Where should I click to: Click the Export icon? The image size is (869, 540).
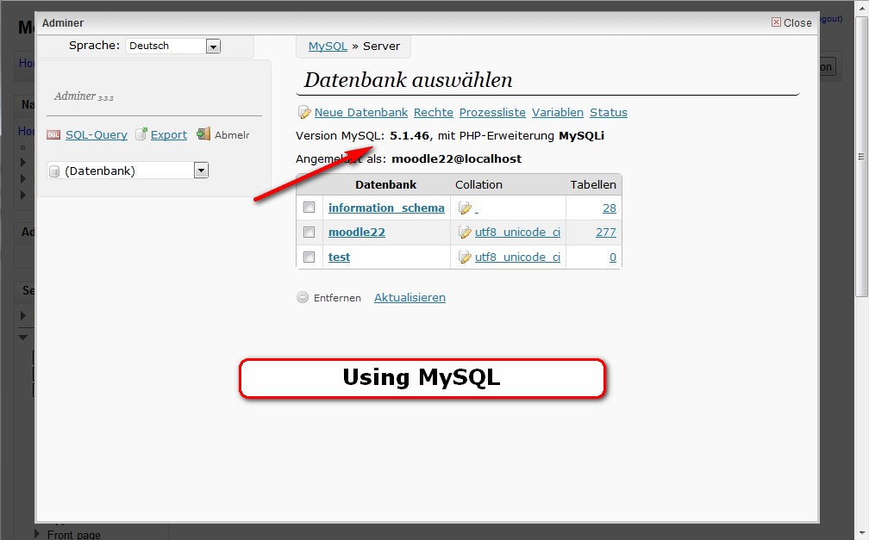pos(141,134)
